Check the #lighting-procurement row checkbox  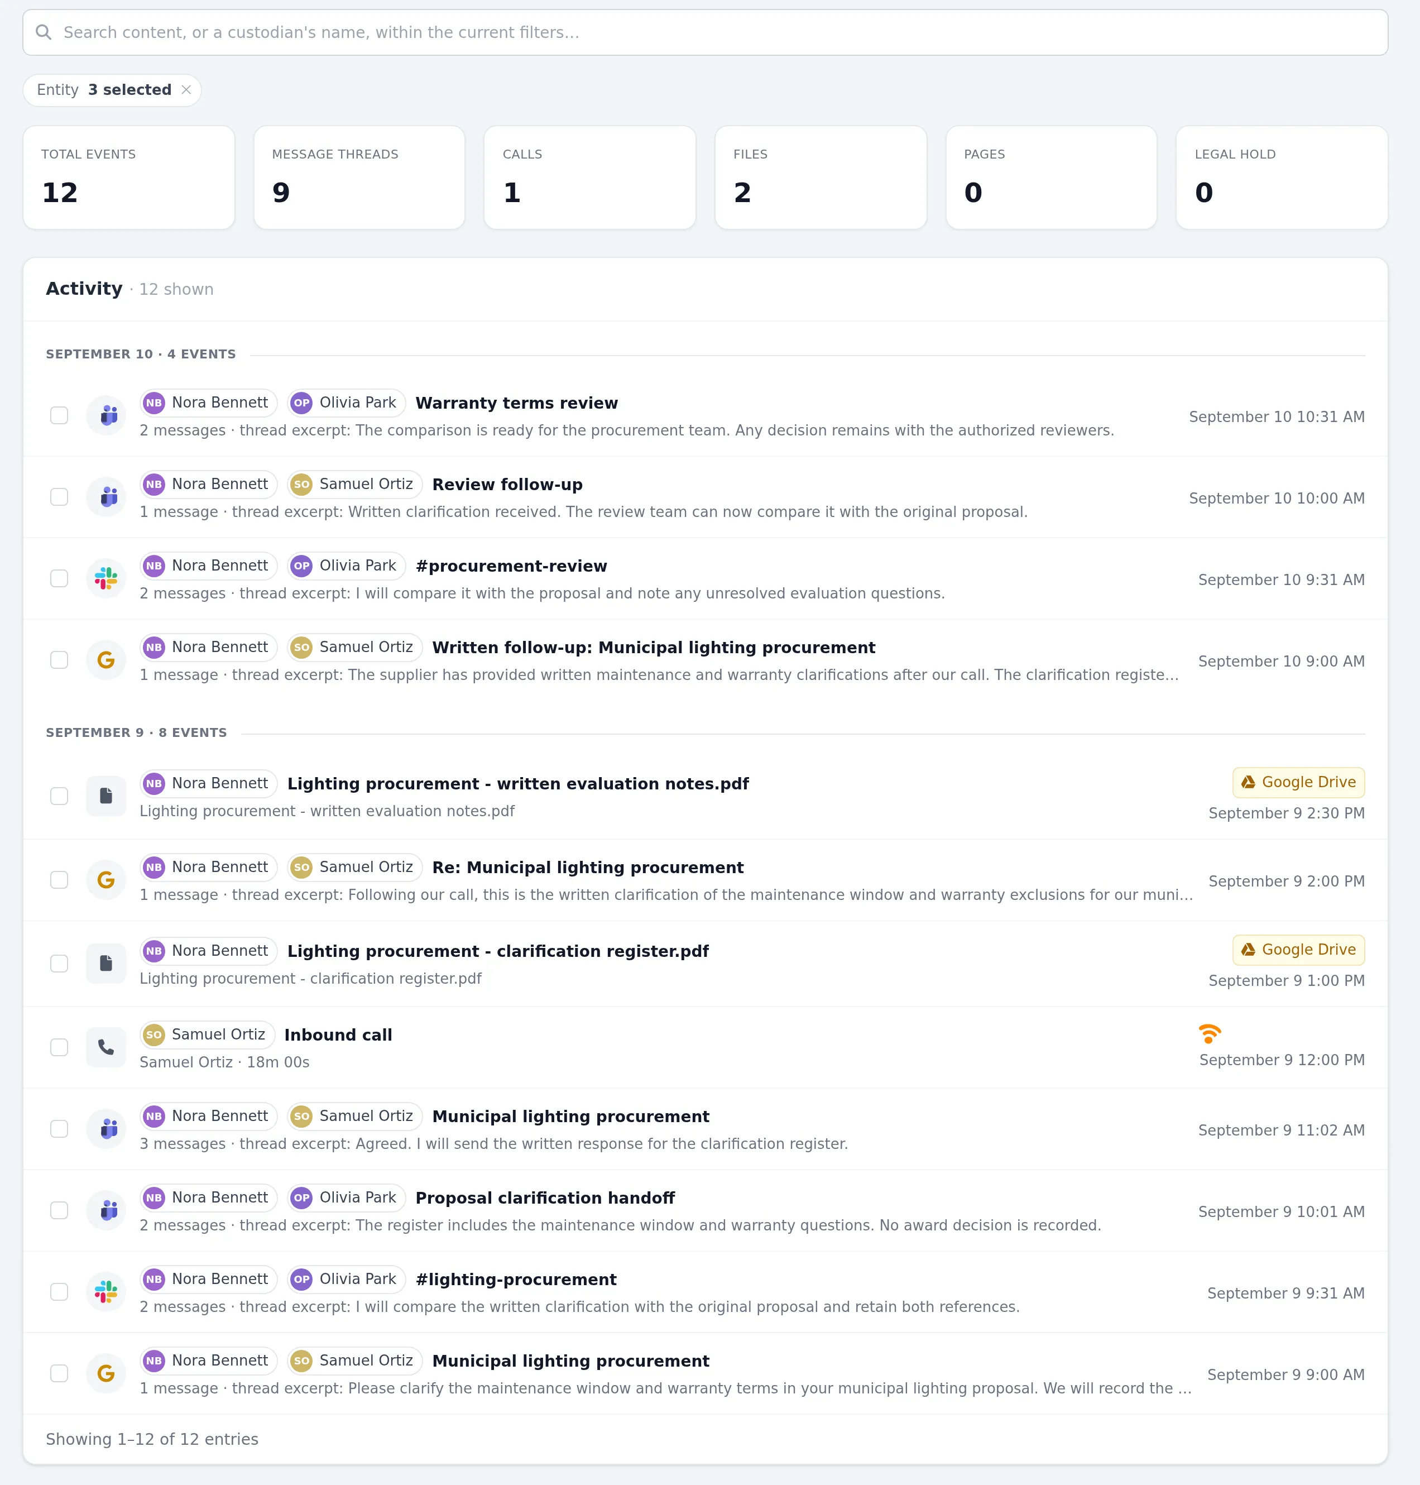click(59, 1292)
